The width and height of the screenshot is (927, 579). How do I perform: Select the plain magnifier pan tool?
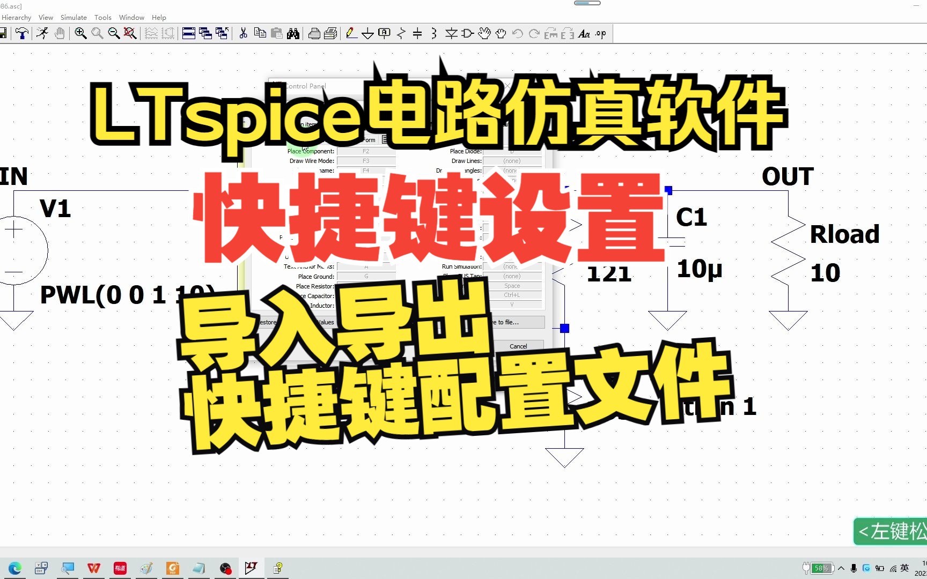(97, 34)
